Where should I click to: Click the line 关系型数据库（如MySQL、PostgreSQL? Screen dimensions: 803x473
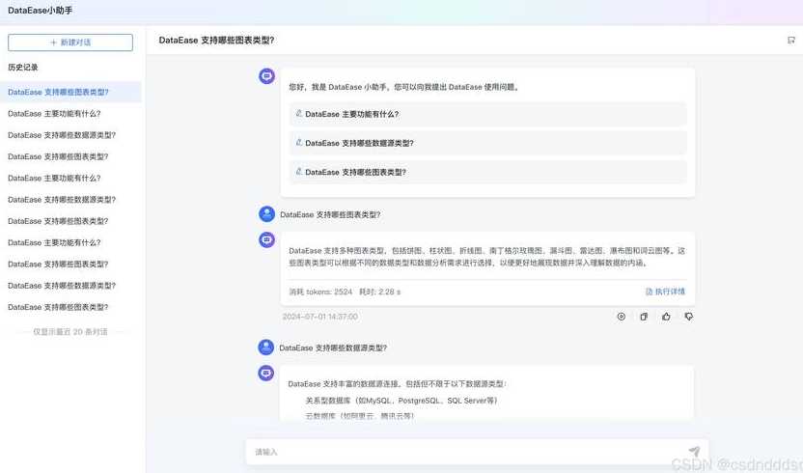coord(401,401)
